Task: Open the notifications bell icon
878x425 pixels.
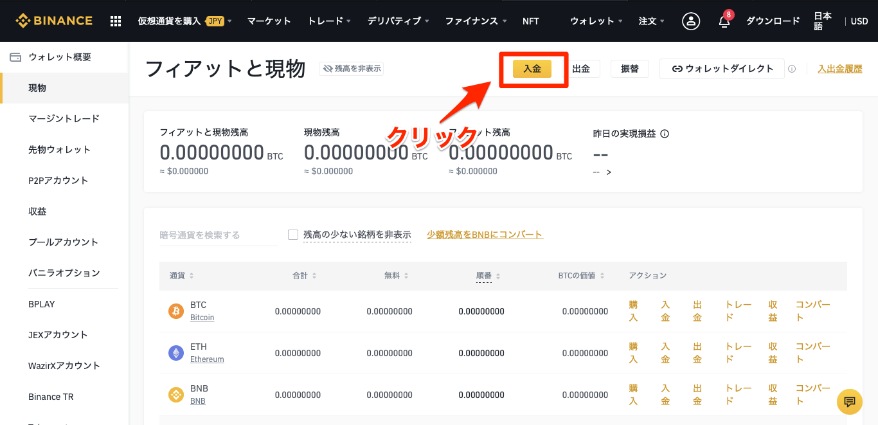Action: [724, 21]
